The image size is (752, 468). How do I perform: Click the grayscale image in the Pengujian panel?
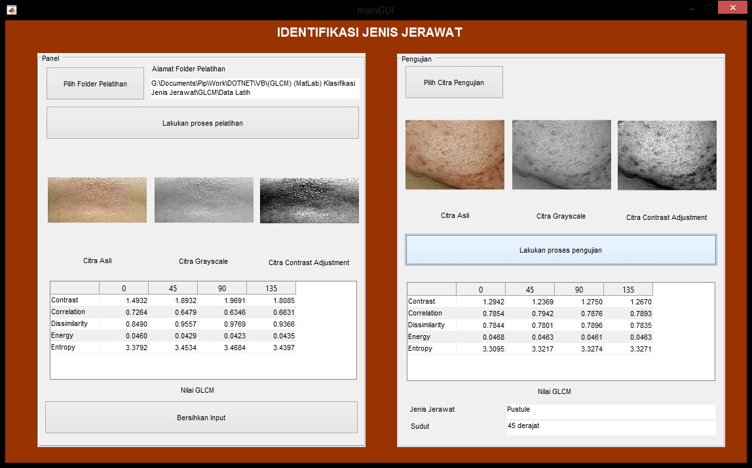click(x=561, y=154)
